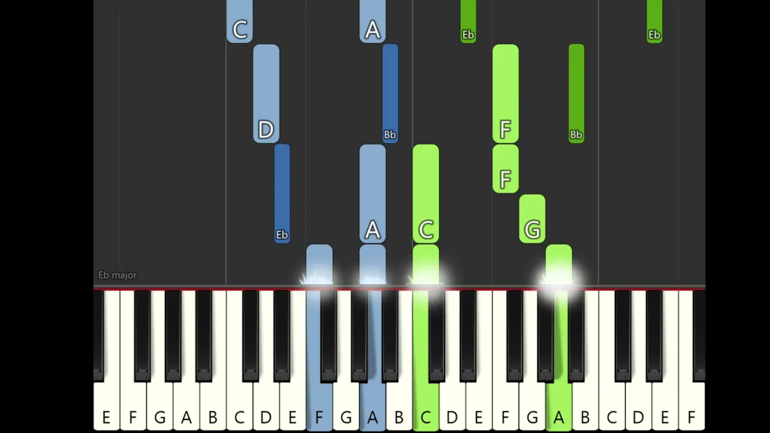Click the Eb major key signature label

pyautogui.click(x=117, y=275)
